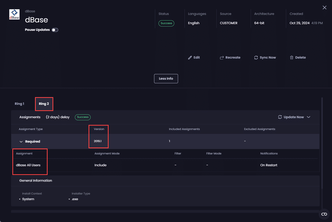Open the chat widget in bottom corner
This screenshot has height=222, width=332.
(x=324, y=214)
